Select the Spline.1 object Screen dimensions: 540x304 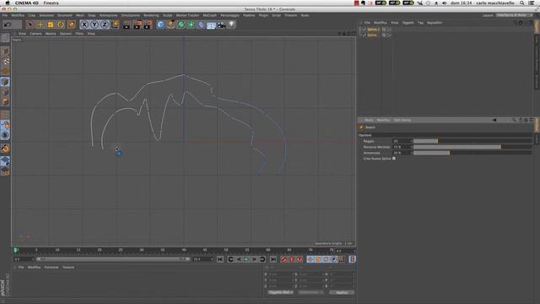373,30
